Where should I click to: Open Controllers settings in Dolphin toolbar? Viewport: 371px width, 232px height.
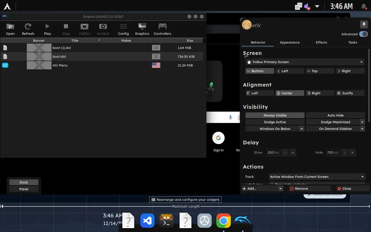[x=162, y=26]
